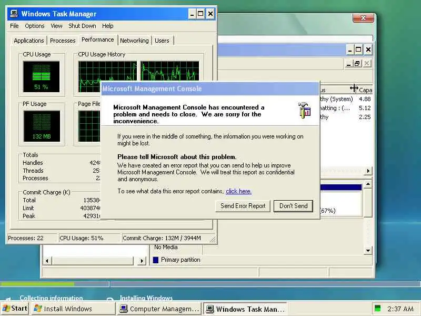The width and height of the screenshot is (421, 316).
Task: Click the left CPU Usage History graph
Action: 108,72
